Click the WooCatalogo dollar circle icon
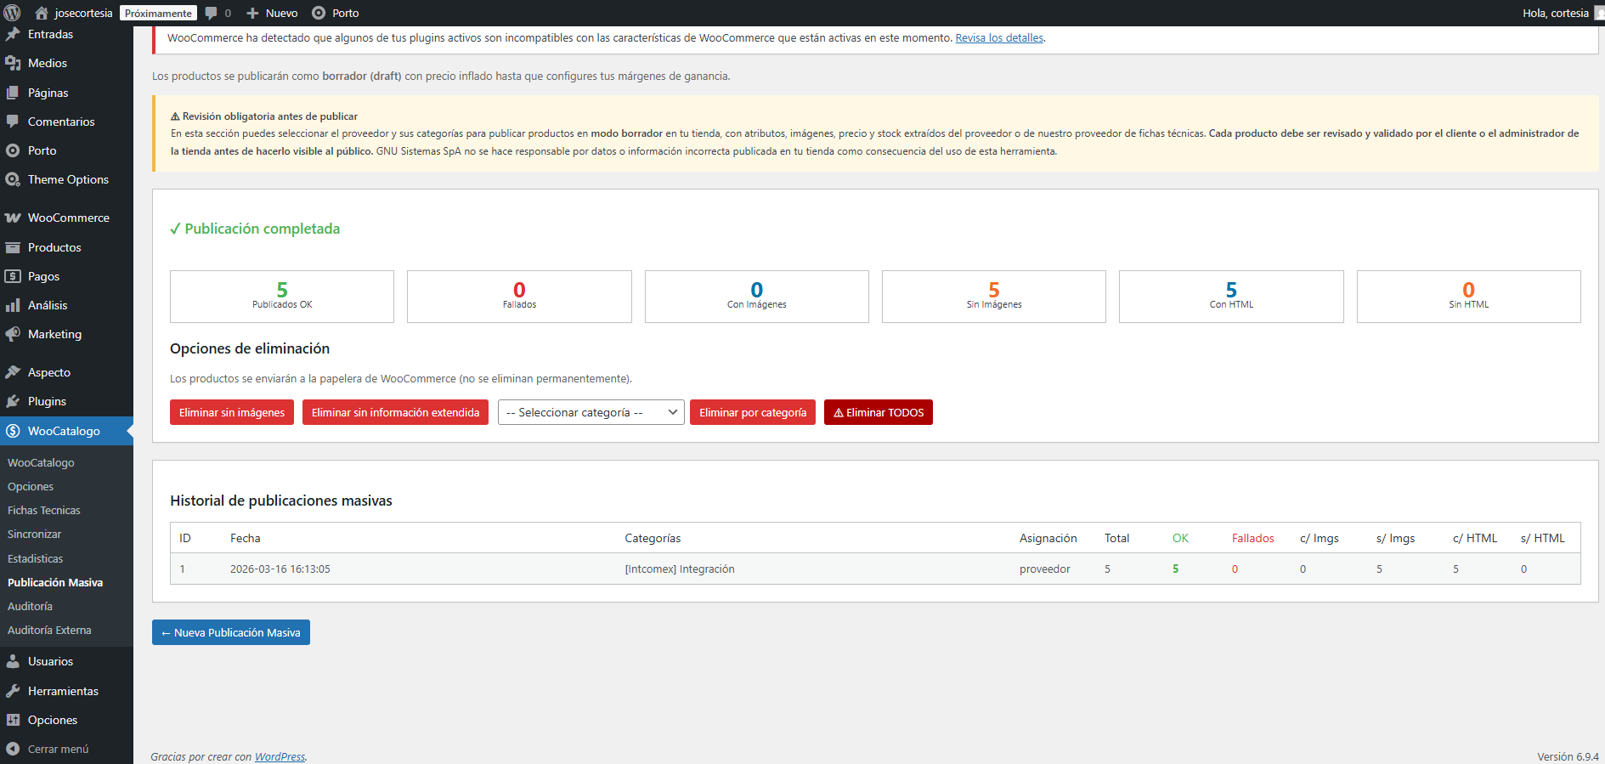The height and width of the screenshot is (764, 1605). click(x=13, y=431)
